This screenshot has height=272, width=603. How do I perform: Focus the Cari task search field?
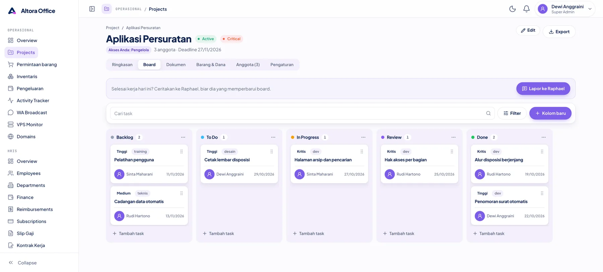(x=302, y=113)
